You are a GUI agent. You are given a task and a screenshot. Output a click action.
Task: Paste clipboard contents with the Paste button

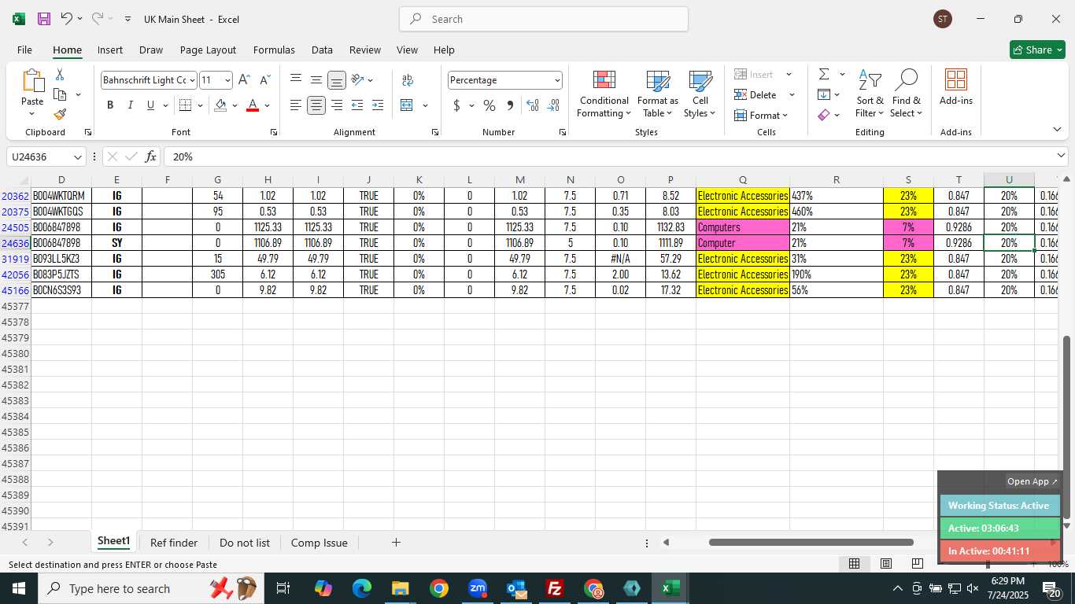(32, 93)
